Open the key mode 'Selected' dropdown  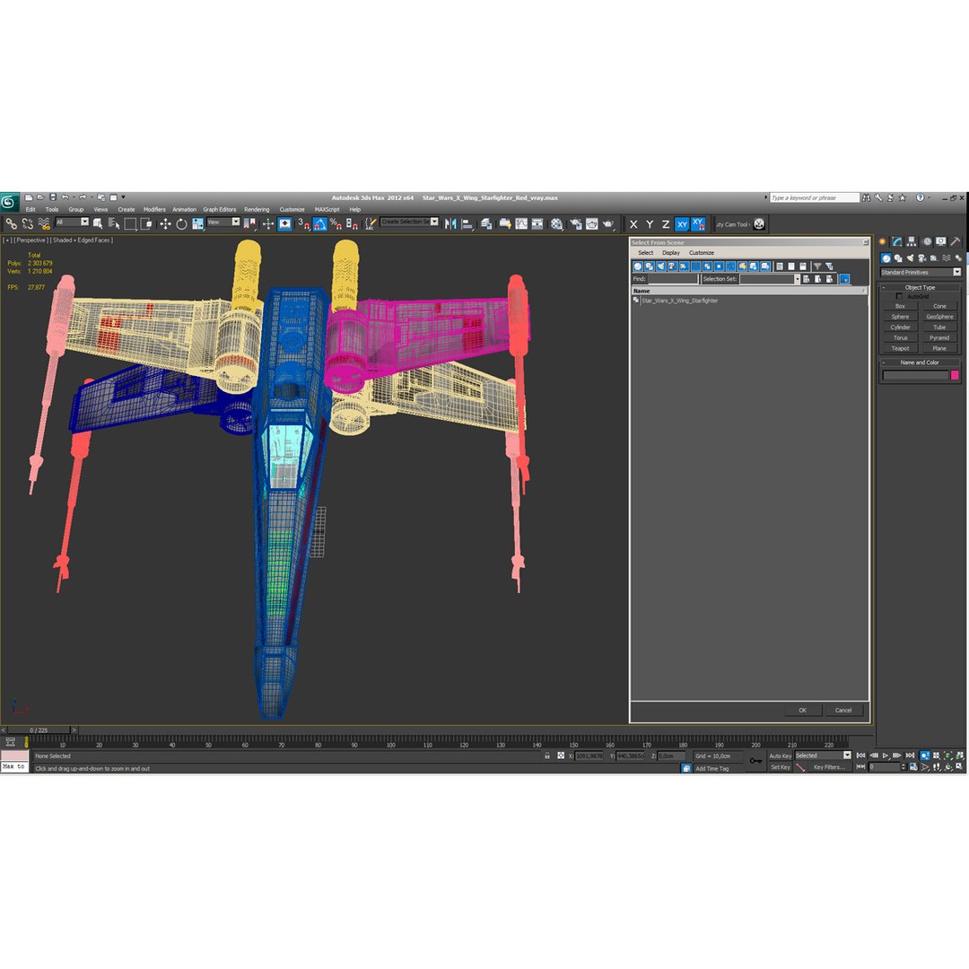(x=823, y=755)
